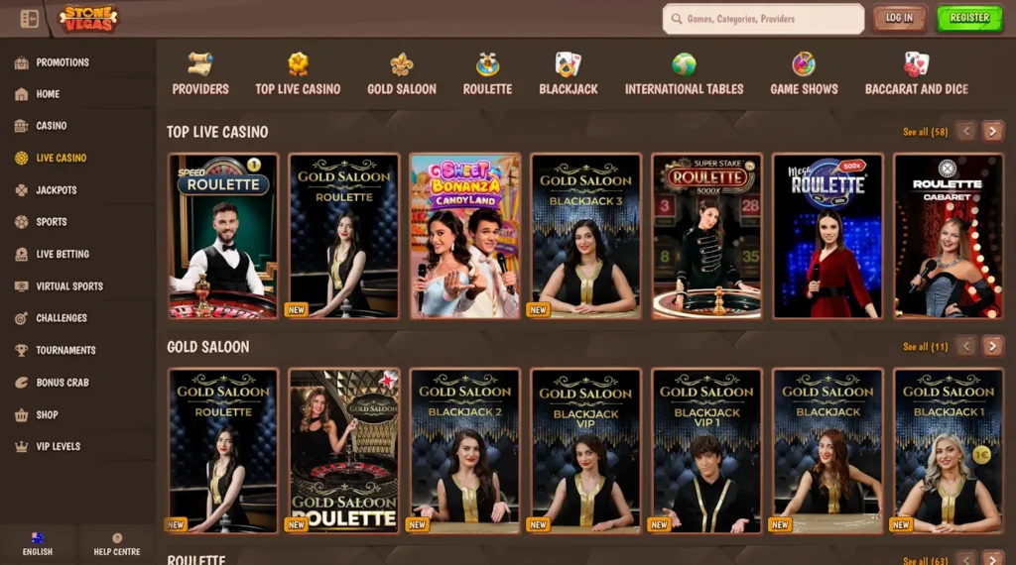Open Super Stake Roulette 5000X thumbnail

click(706, 236)
